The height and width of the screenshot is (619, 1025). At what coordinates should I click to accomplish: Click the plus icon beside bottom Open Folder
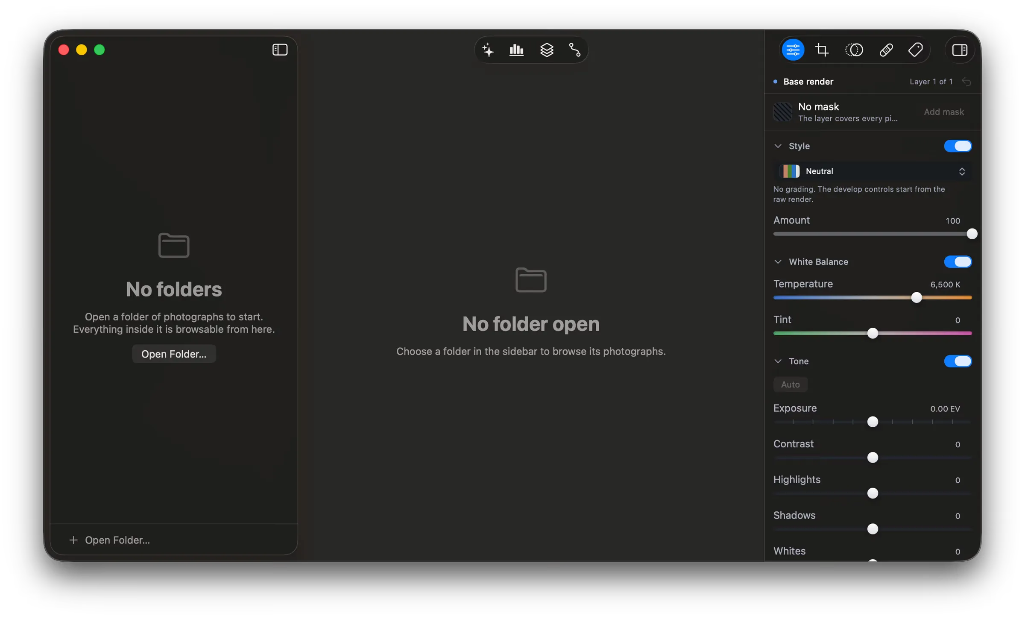(x=73, y=540)
